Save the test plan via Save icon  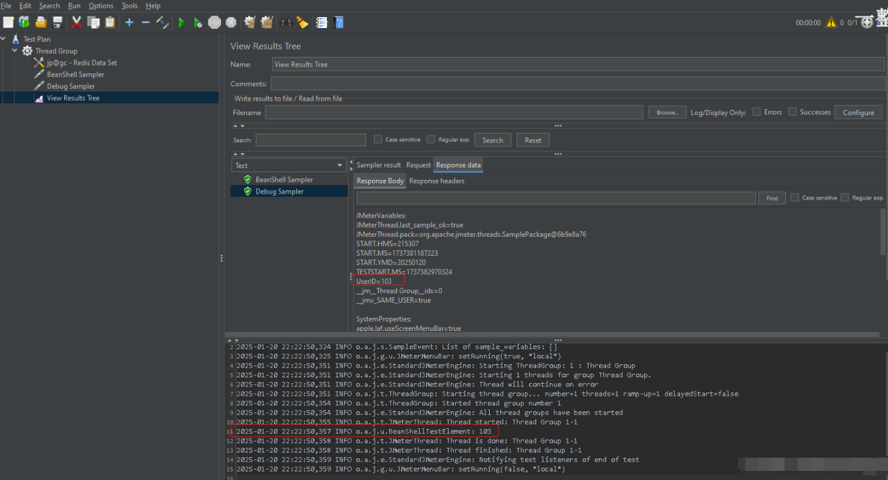click(58, 22)
